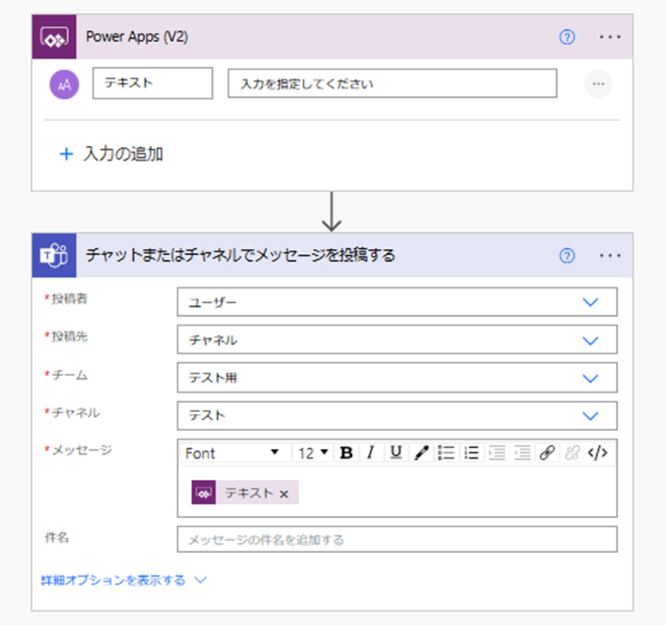Click the 件名 subject input field
The image size is (666, 625).
tap(397, 539)
